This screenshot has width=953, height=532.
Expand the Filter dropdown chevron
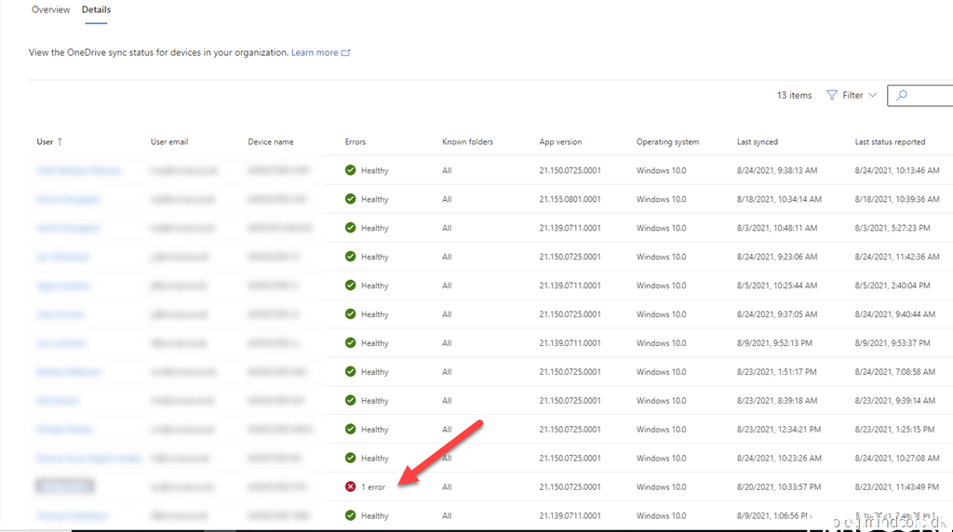point(872,95)
